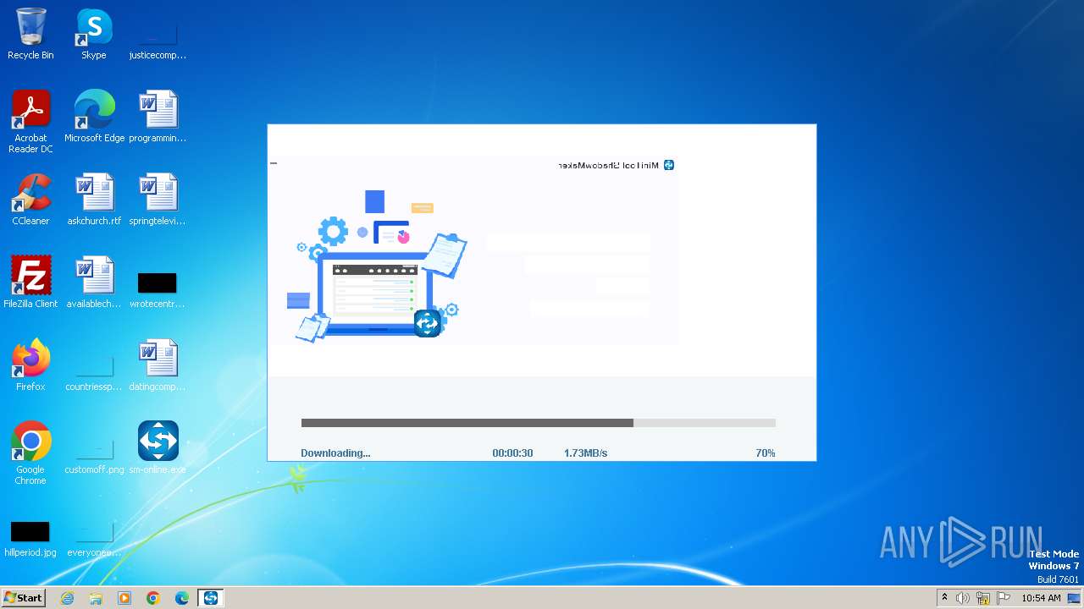Open the datingcomp Word document
The height and width of the screenshot is (609, 1084).
tap(158, 365)
